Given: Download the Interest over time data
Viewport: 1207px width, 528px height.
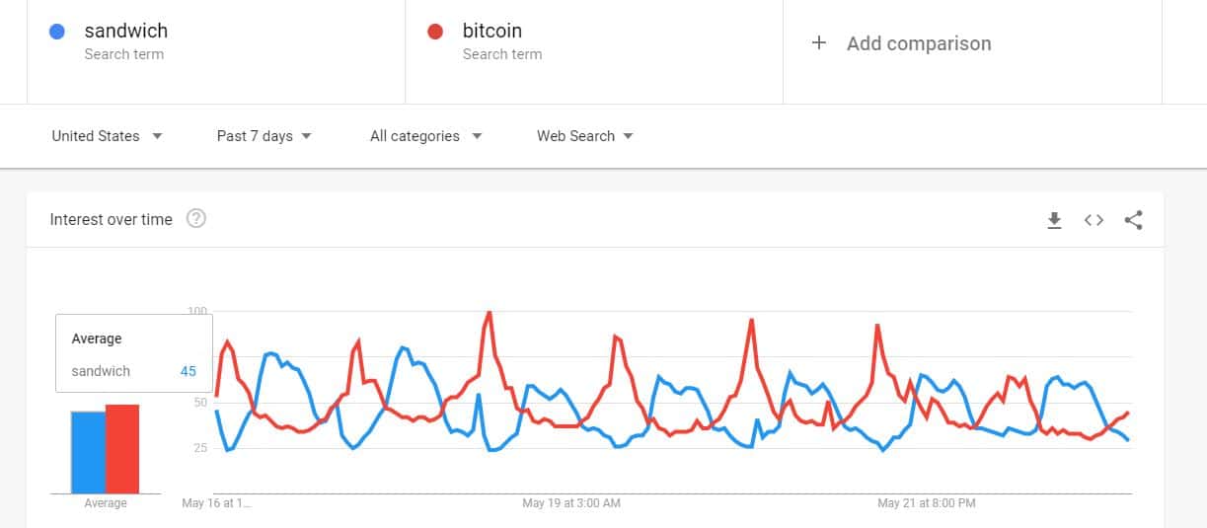Looking at the screenshot, I should pos(1054,220).
